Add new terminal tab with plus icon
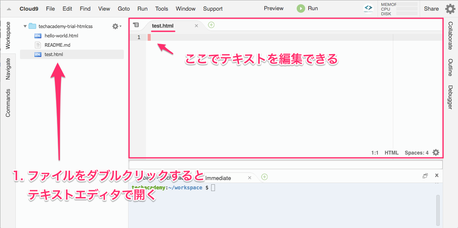 click(x=264, y=177)
